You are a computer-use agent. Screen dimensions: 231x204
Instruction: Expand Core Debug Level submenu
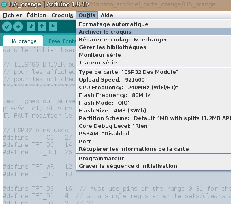(154, 126)
